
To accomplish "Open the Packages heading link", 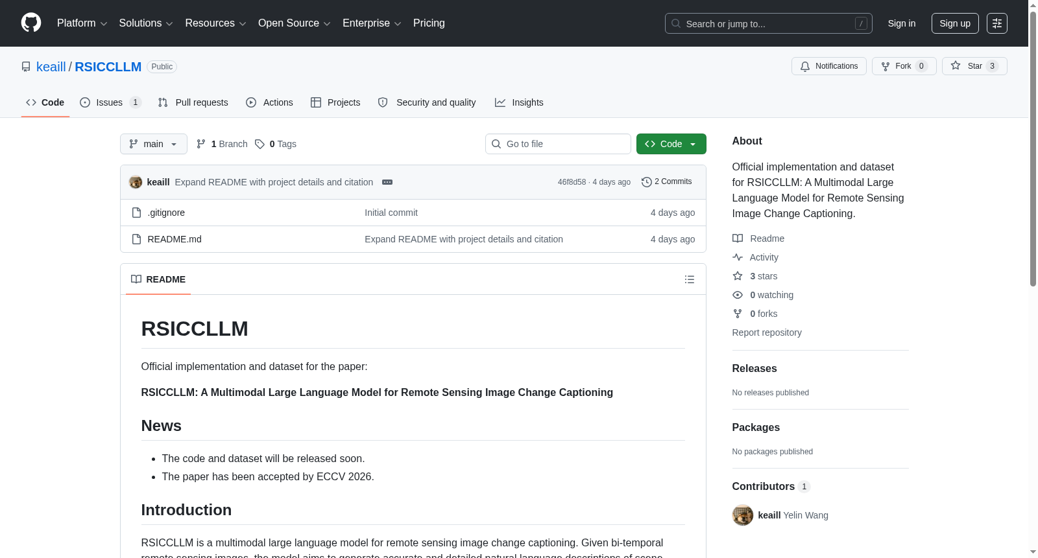I will [756, 427].
